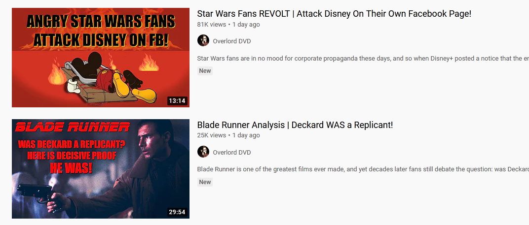This screenshot has width=529, height=225.
Task: Open Overlord DVD channel name under Star Wars video
Action: [x=232, y=41]
